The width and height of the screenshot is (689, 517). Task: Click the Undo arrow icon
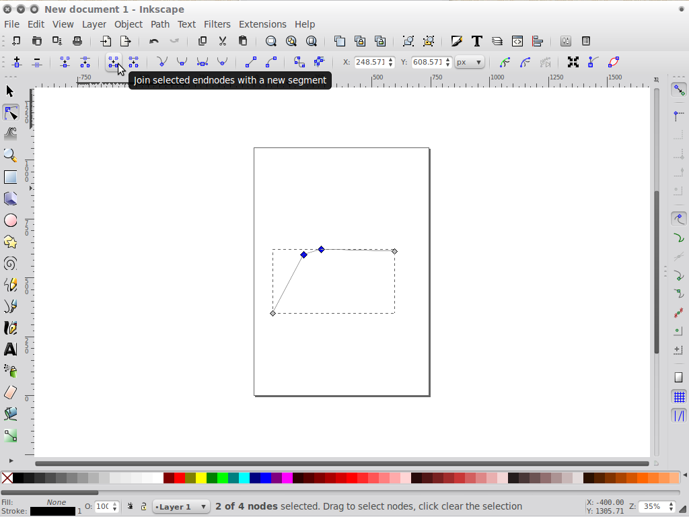coord(154,41)
